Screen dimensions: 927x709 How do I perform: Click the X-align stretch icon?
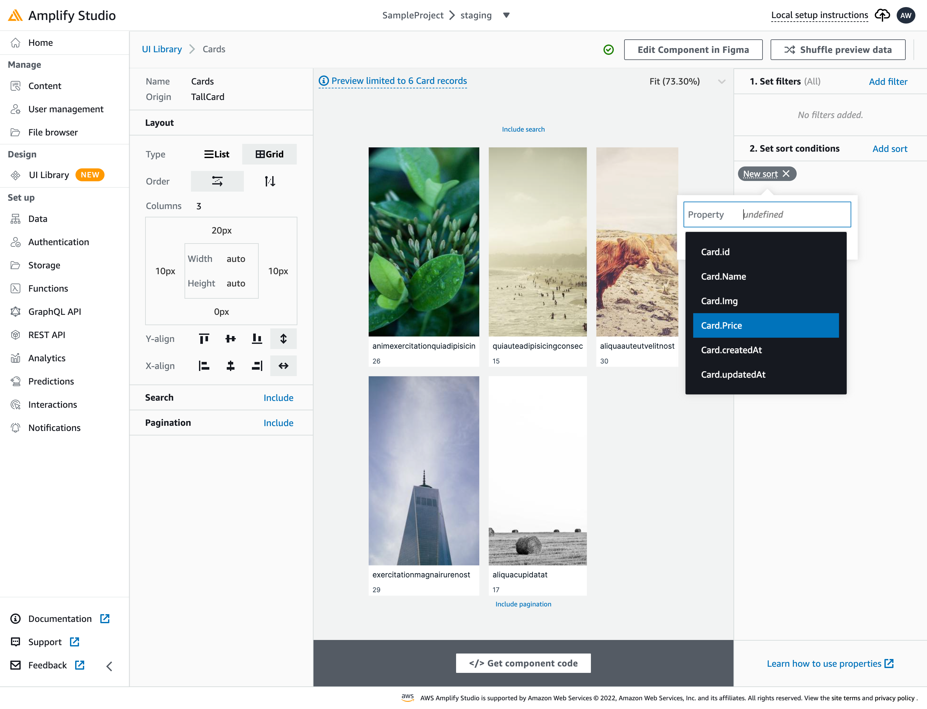(283, 365)
